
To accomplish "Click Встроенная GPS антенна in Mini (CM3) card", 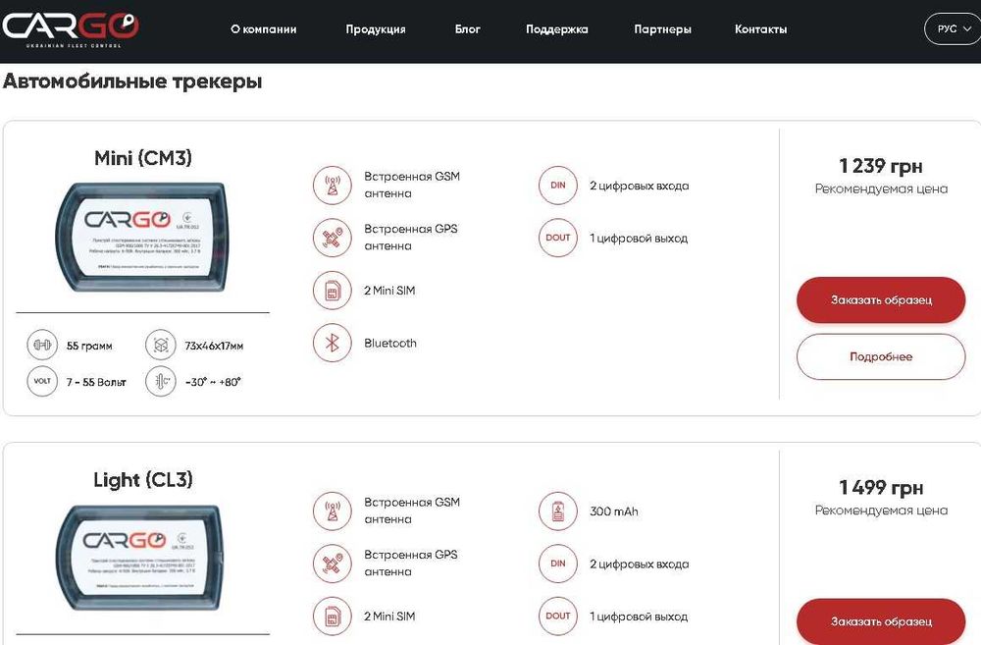I will (x=411, y=238).
